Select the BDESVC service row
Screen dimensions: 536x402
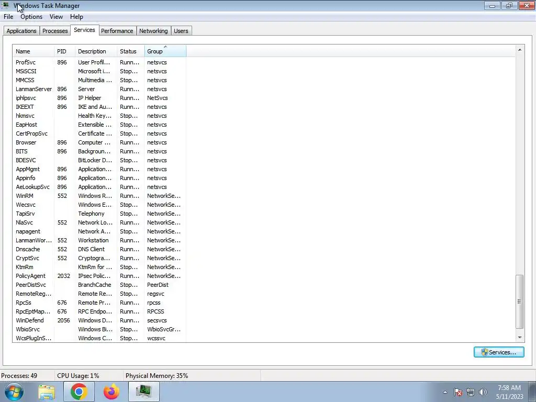(x=99, y=160)
